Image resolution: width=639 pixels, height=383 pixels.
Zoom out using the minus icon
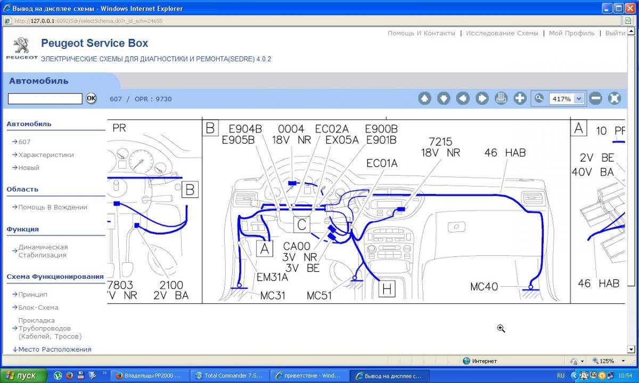(x=596, y=98)
